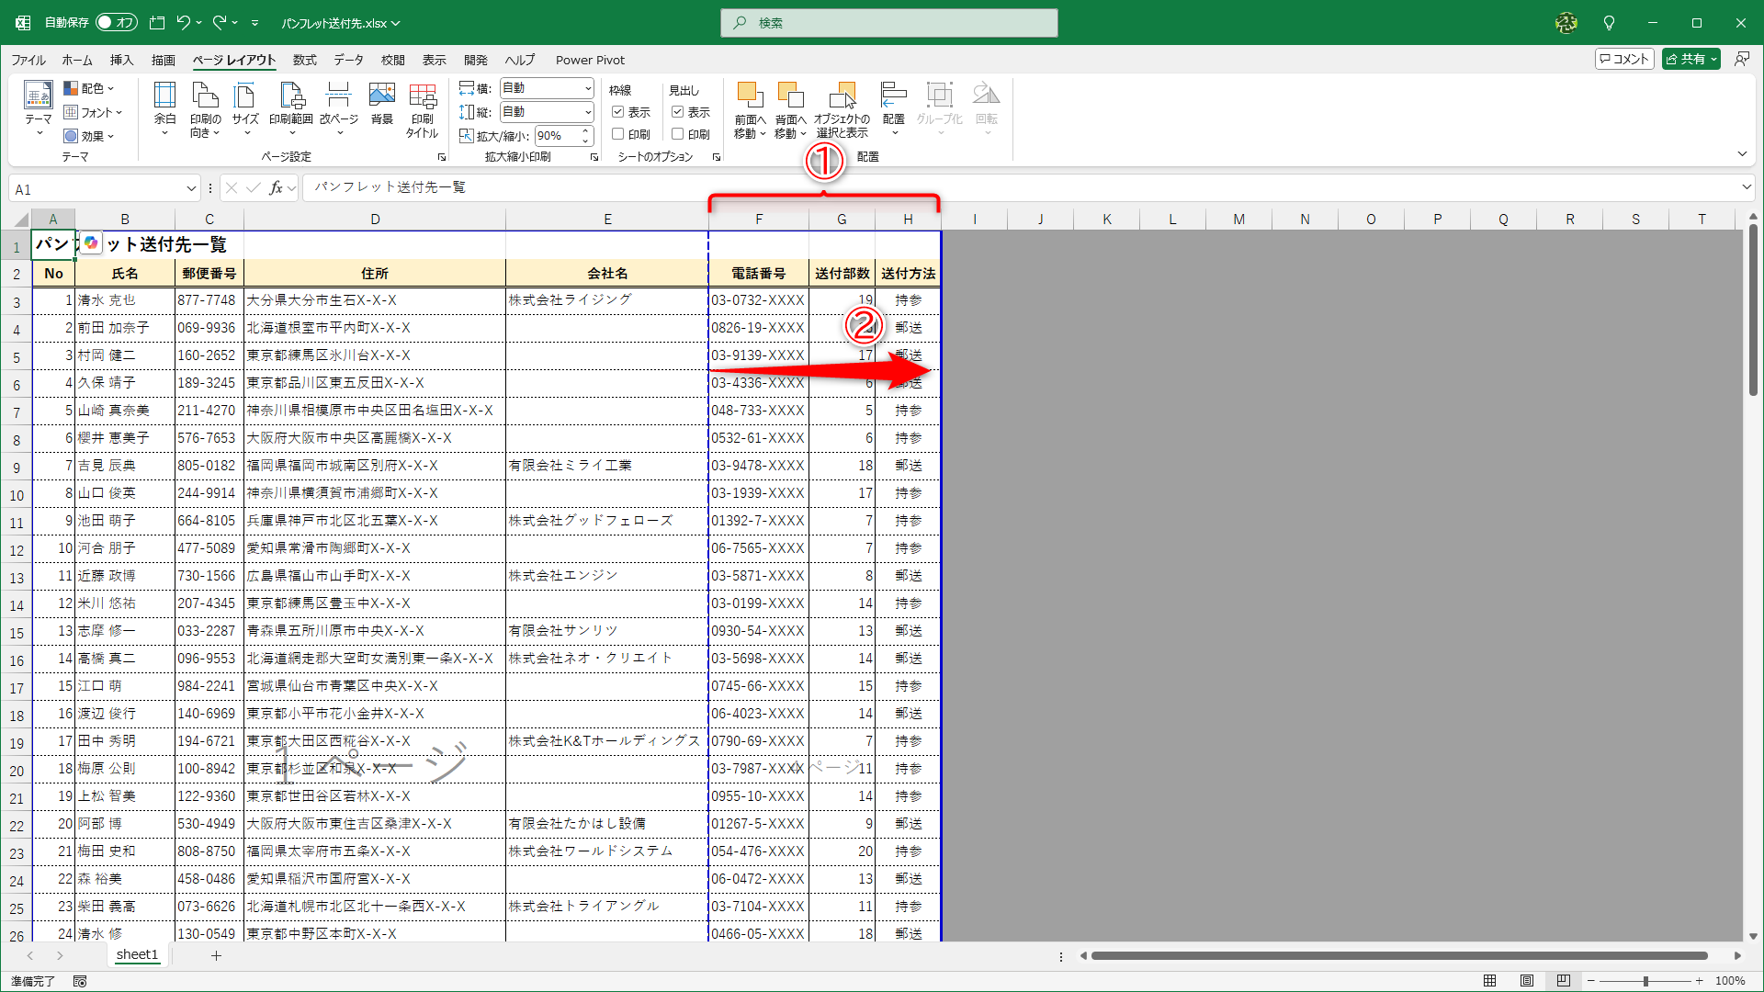データタブに切り替える

pos(348,60)
